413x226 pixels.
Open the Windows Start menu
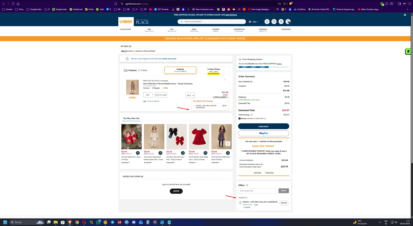coord(5,222)
